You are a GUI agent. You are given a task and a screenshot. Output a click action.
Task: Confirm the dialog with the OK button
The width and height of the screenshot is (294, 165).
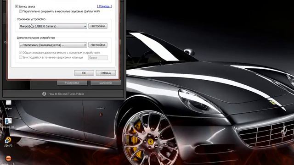point(84,73)
